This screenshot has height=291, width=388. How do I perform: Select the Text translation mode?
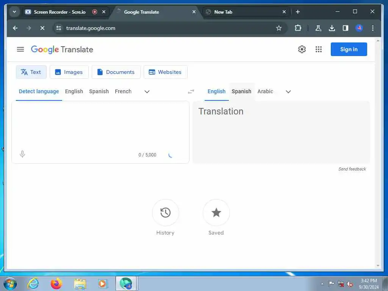tap(31, 72)
